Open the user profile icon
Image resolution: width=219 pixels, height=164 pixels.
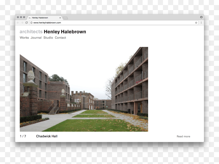(201, 17)
